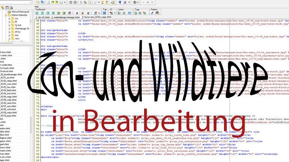This screenshot has height=162, width=289.
Task: Click the third icon in Tags group
Action: [144, 13]
